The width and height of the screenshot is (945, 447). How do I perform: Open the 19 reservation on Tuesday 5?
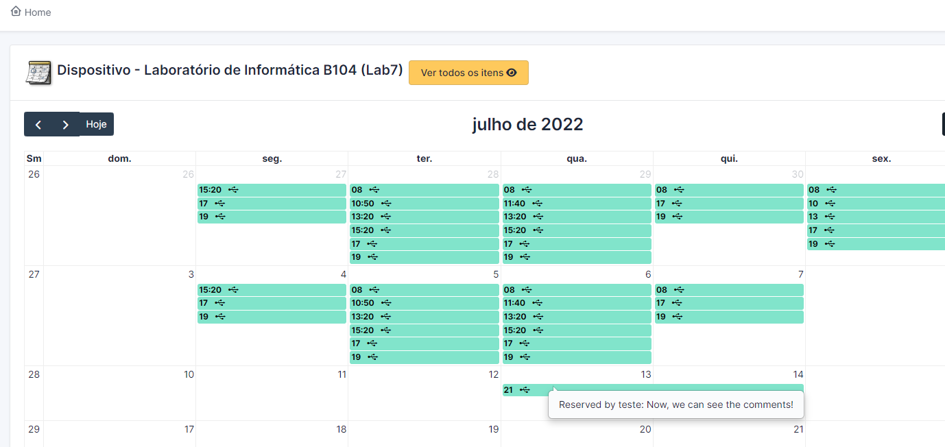coord(424,357)
